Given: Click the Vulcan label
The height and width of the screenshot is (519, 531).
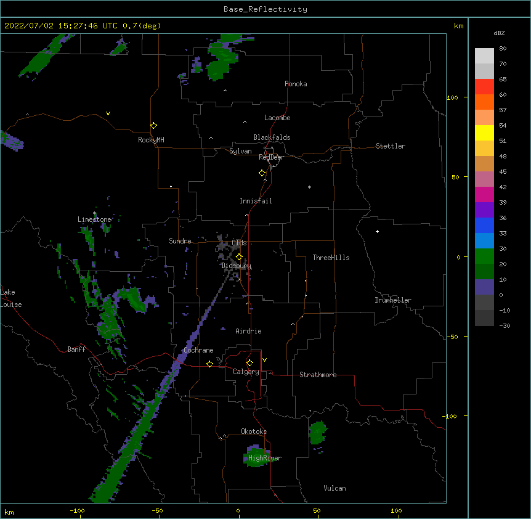Looking at the screenshot, I should pyautogui.click(x=334, y=488).
